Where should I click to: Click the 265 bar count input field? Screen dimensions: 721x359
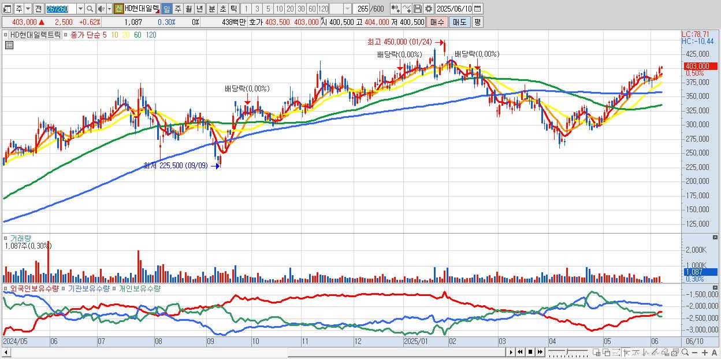362,9
